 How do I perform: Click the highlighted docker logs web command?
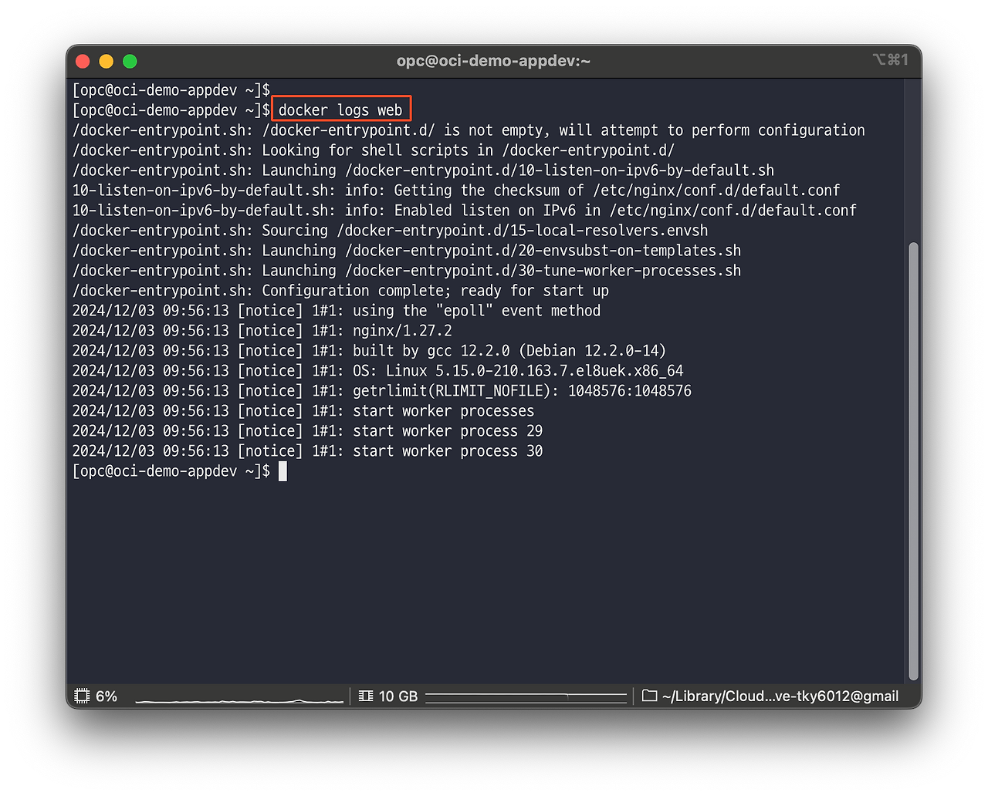point(340,110)
